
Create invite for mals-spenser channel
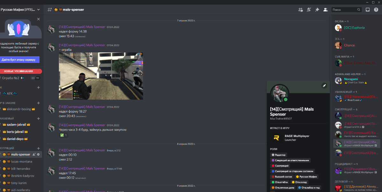tap(34, 154)
